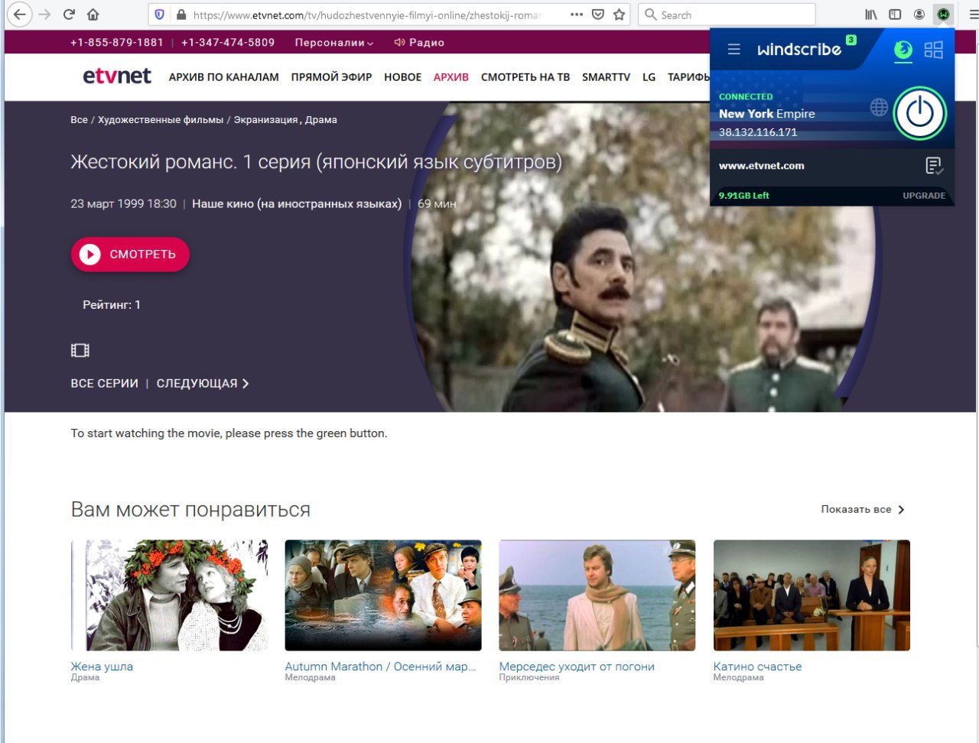The width and height of the screenshot is (979, 743).
Task: Click the Все breadcrumb link
Action: (79, 120)
